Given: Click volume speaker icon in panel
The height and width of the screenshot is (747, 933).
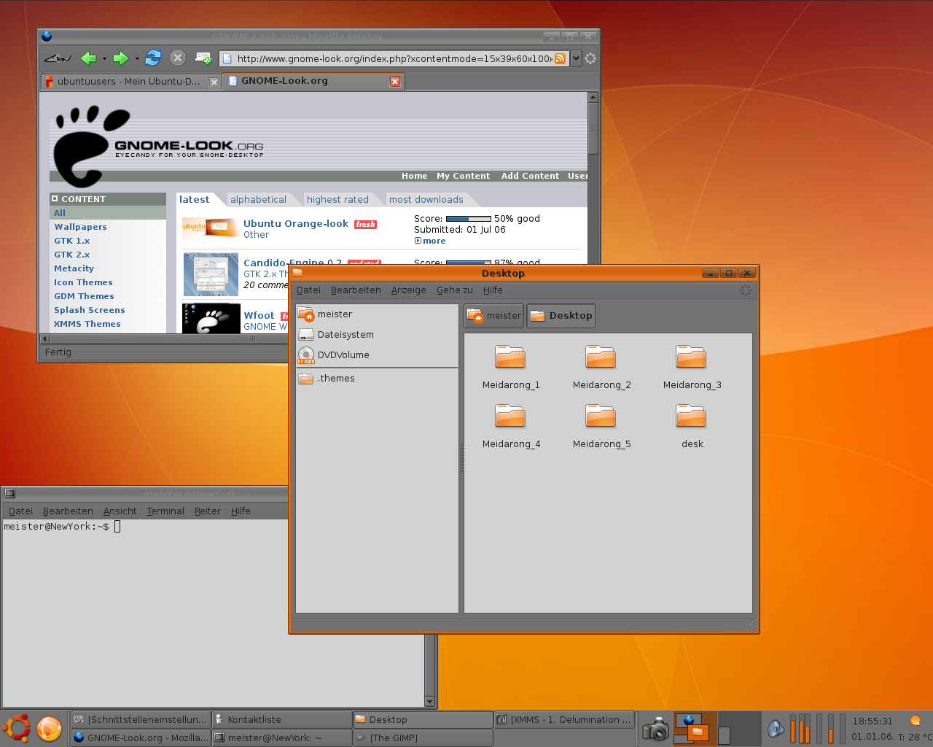Looking at the screenshot, I should [x=776, y=729].
